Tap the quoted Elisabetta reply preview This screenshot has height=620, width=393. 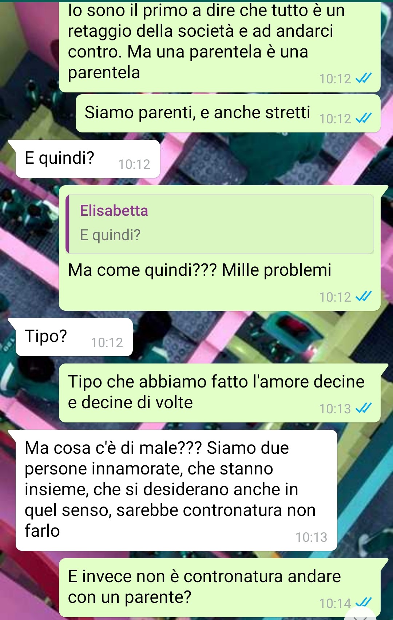coord(220,224)
